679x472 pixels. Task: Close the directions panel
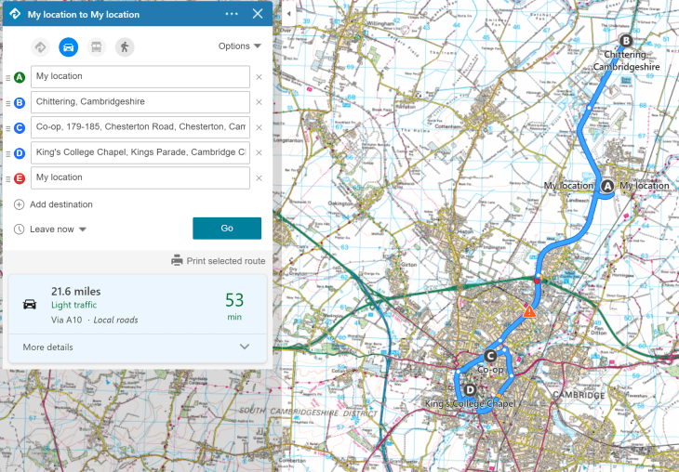258,15
